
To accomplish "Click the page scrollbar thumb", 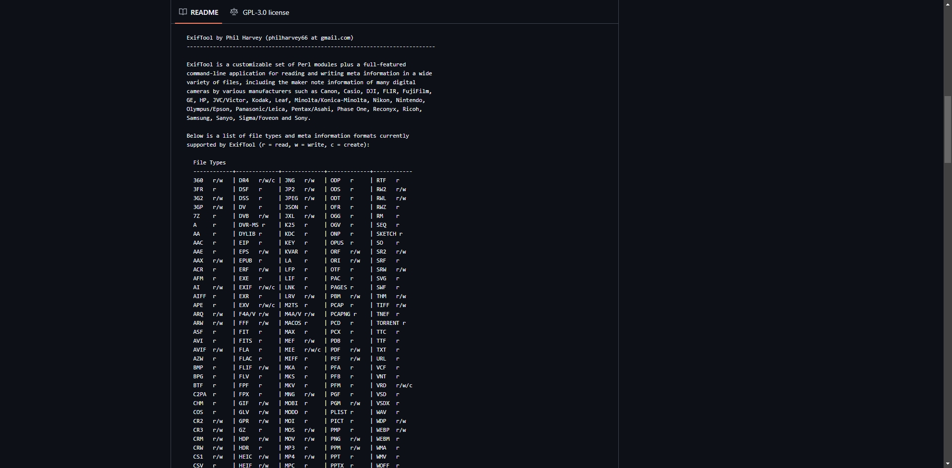I will click(x=948, y=129).
